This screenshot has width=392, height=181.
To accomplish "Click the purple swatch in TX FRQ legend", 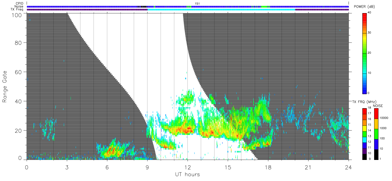I will click(x=365, y=151).
